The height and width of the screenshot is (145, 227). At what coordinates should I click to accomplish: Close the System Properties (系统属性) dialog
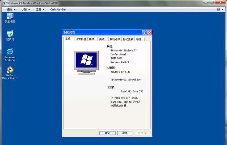tap(149, 32)
